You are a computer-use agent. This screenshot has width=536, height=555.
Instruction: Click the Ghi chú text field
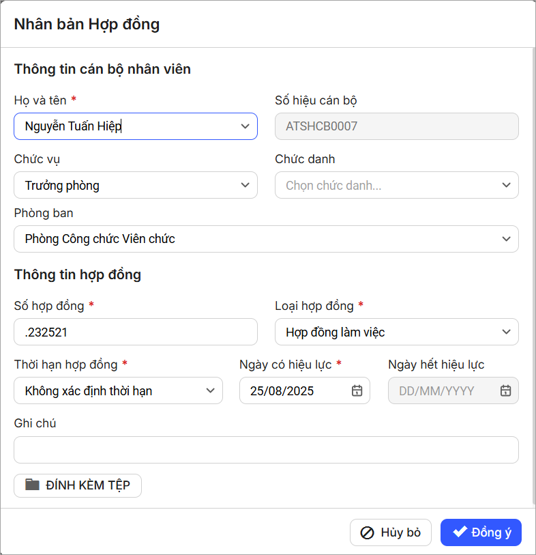[x=266, y=450]
